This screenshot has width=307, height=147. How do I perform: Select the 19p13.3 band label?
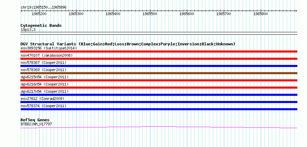click(x=28, y=30)
